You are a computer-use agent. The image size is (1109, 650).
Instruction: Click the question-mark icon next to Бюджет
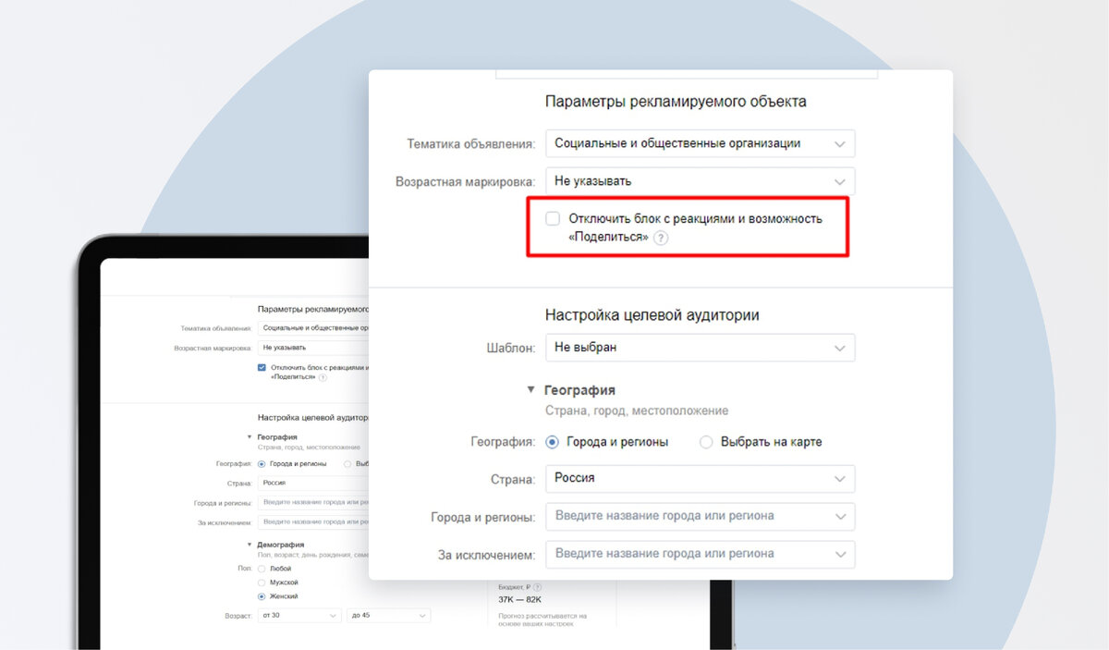point(538,586)
